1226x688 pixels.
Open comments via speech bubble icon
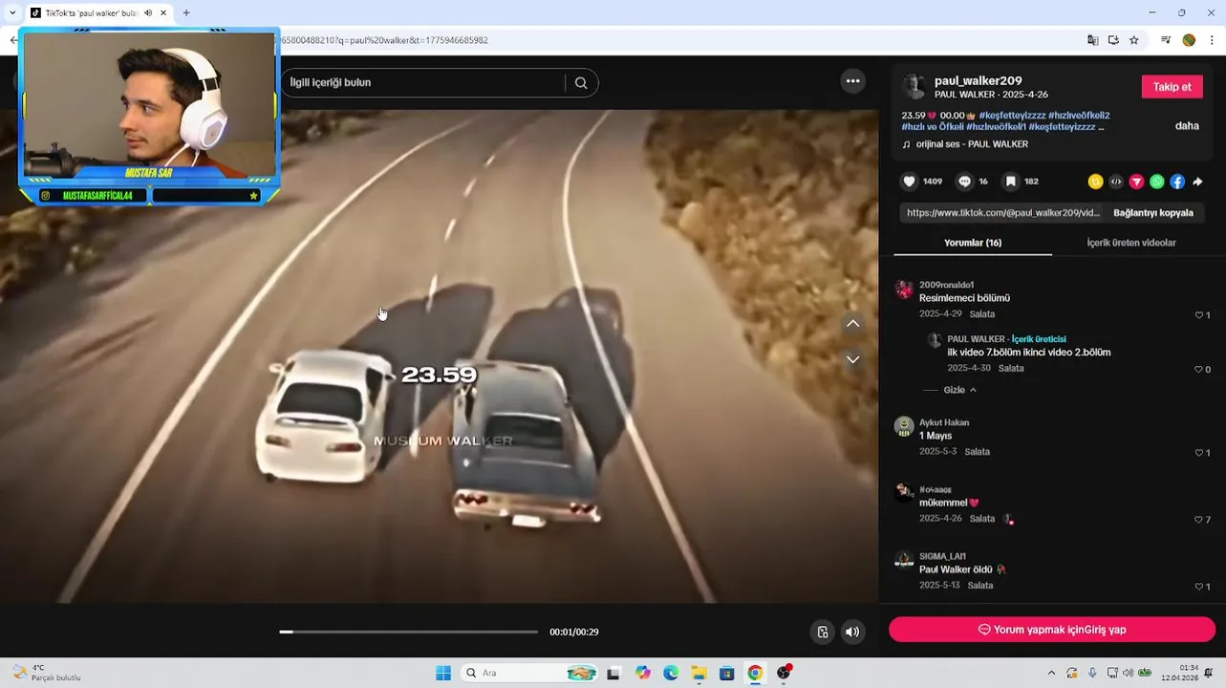965,182
